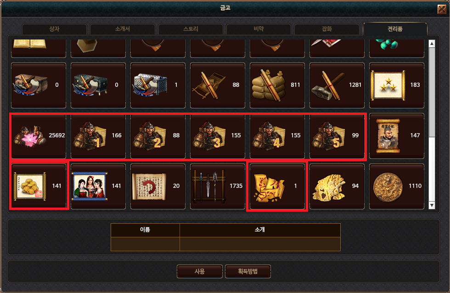This screenshot has width=450, height=293.
Task: Select the wanted poster scroll with 147
Action: pyautogui.click(x=397, y=136)
